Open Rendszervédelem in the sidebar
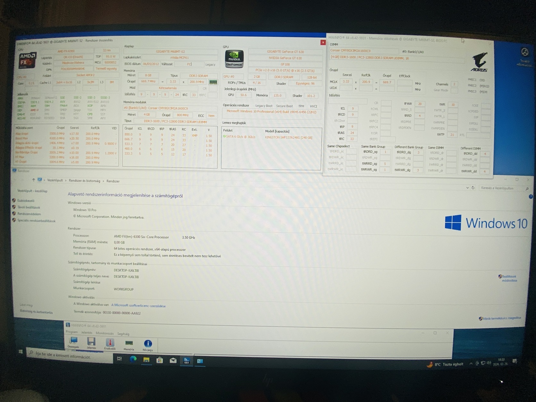The width and height of the screenshot is (536, 402). (x=29, y=214)
